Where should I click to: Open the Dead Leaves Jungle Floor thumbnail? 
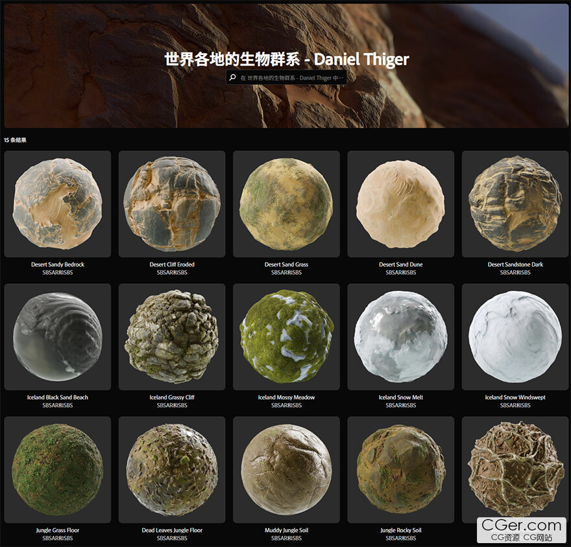pyautogui.click(x=172, y=469)
